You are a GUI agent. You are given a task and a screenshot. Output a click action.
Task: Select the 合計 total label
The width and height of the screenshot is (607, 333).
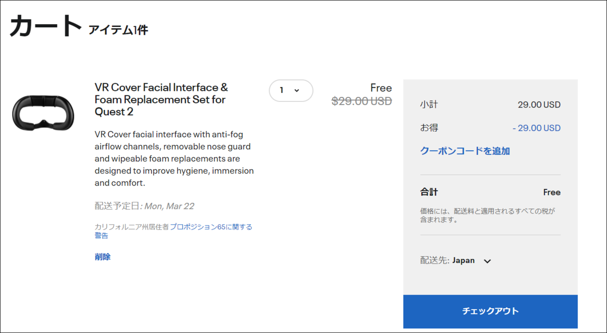(x=429, y=192)
